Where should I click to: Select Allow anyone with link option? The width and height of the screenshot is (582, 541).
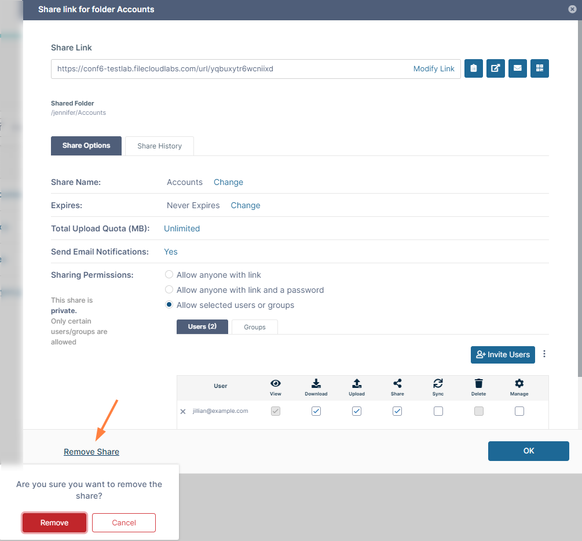coord(169,275)
